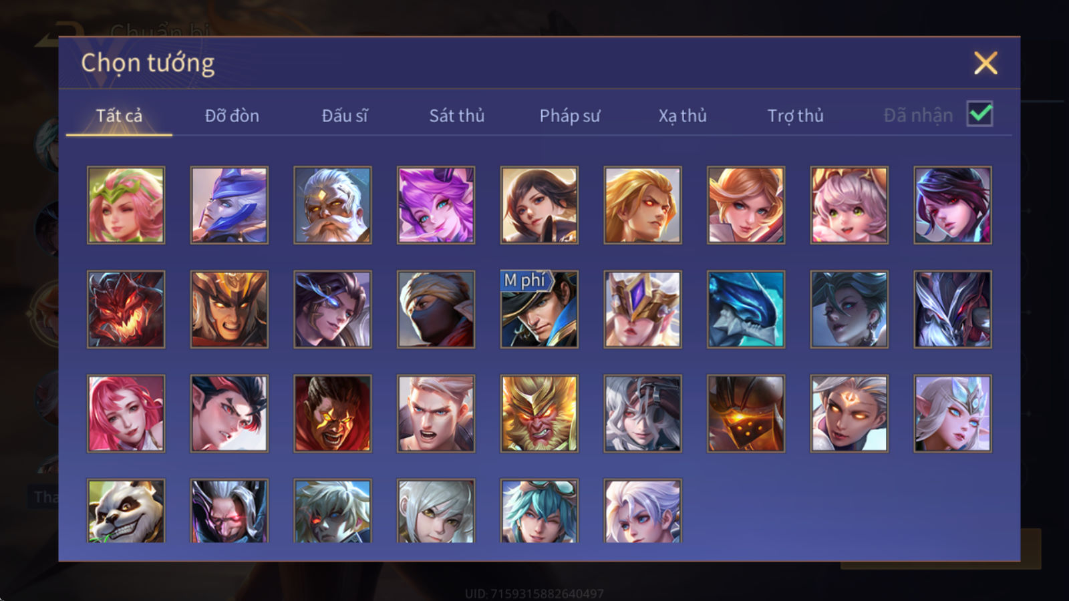Choose the armored robot with orange visor
The width and height of the screenshot is (1069, 601).
(746, 413)
